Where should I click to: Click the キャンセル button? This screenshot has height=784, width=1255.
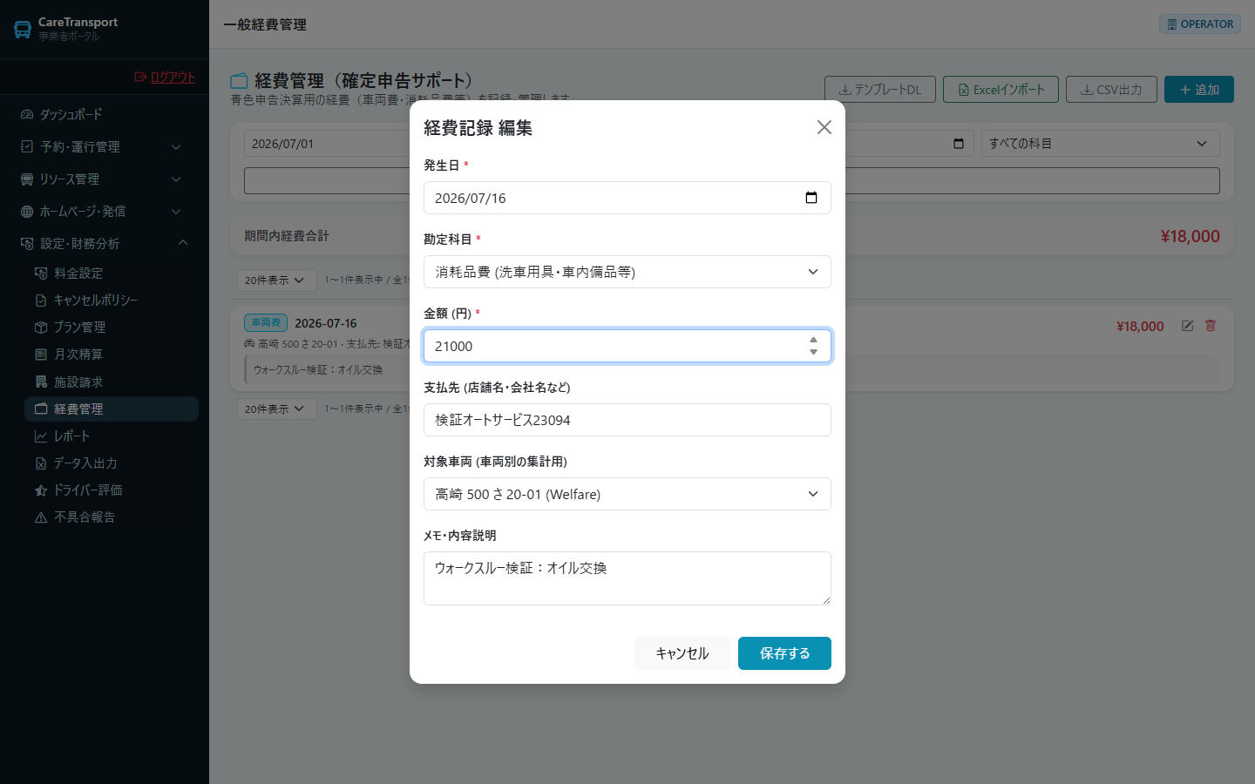682,653
